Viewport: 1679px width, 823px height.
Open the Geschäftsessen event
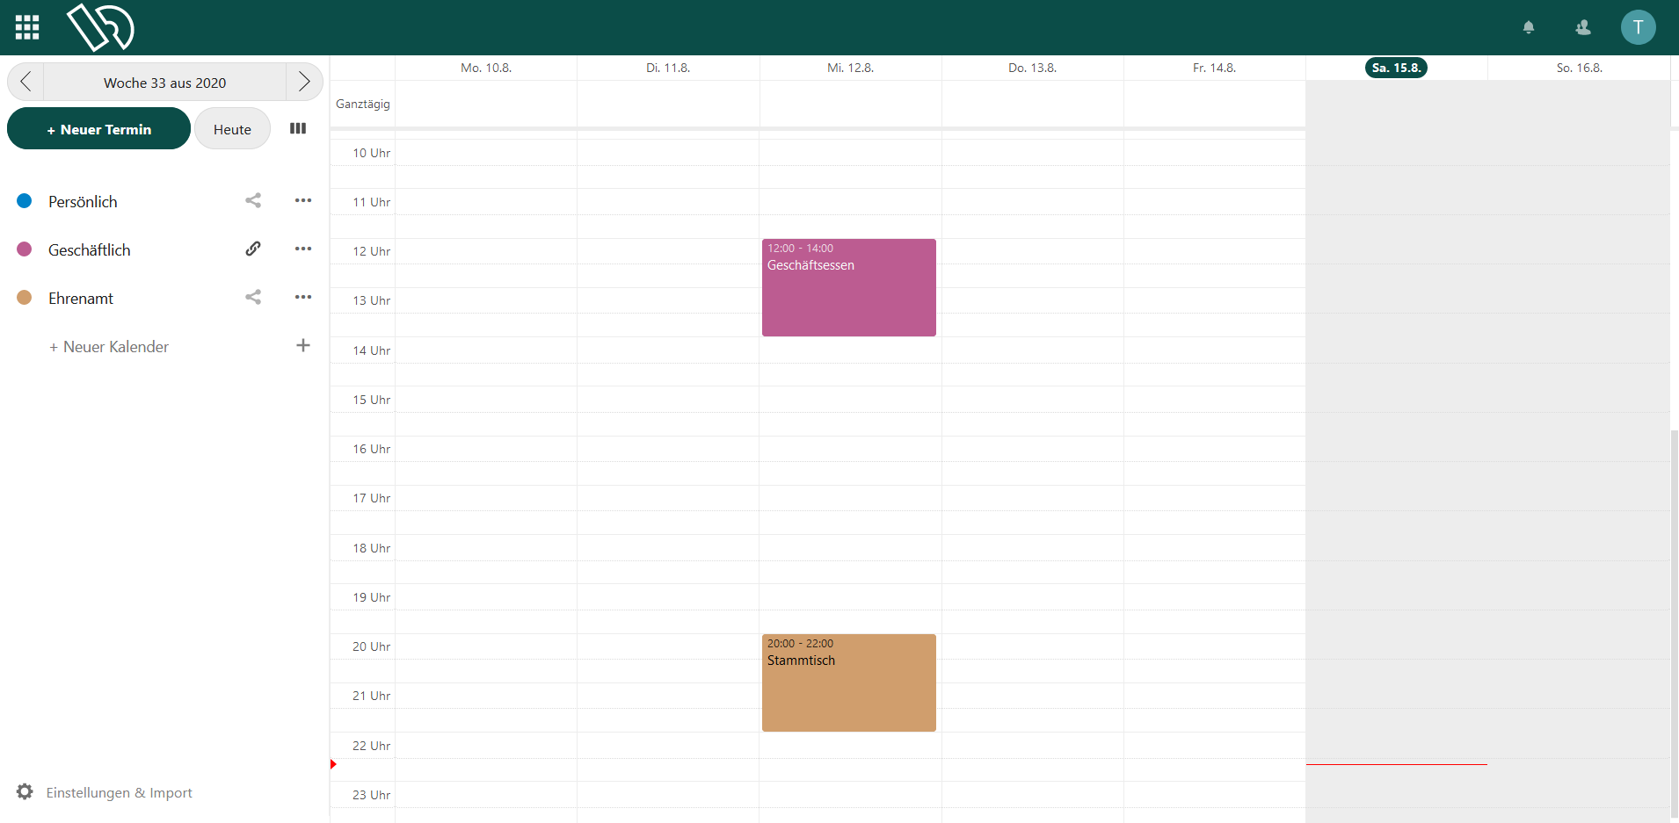point(849,287)
